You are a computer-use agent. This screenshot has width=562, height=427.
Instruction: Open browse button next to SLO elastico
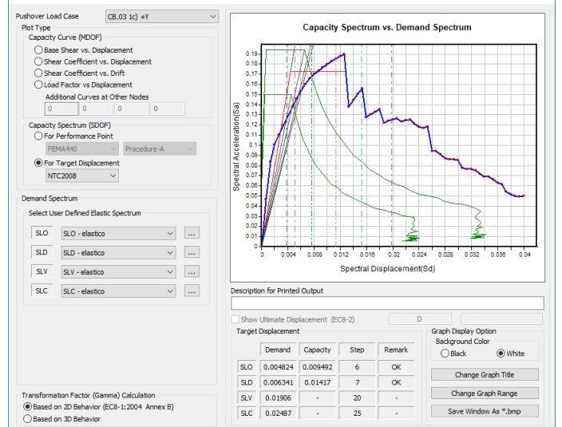coord(192,233)
